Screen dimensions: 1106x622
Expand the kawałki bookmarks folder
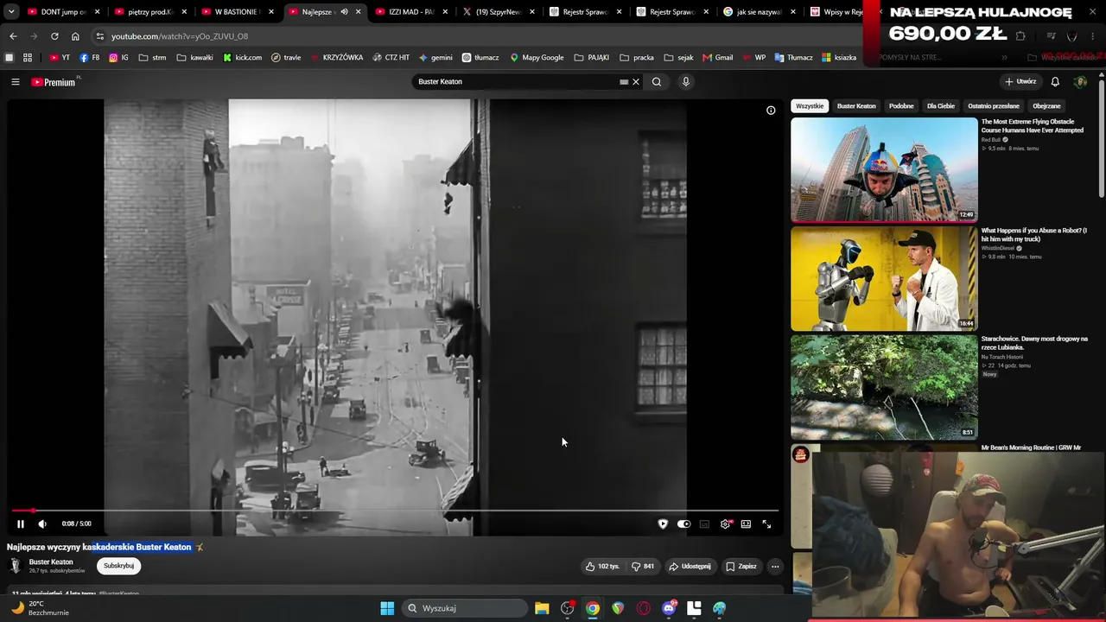coord(195,58)
